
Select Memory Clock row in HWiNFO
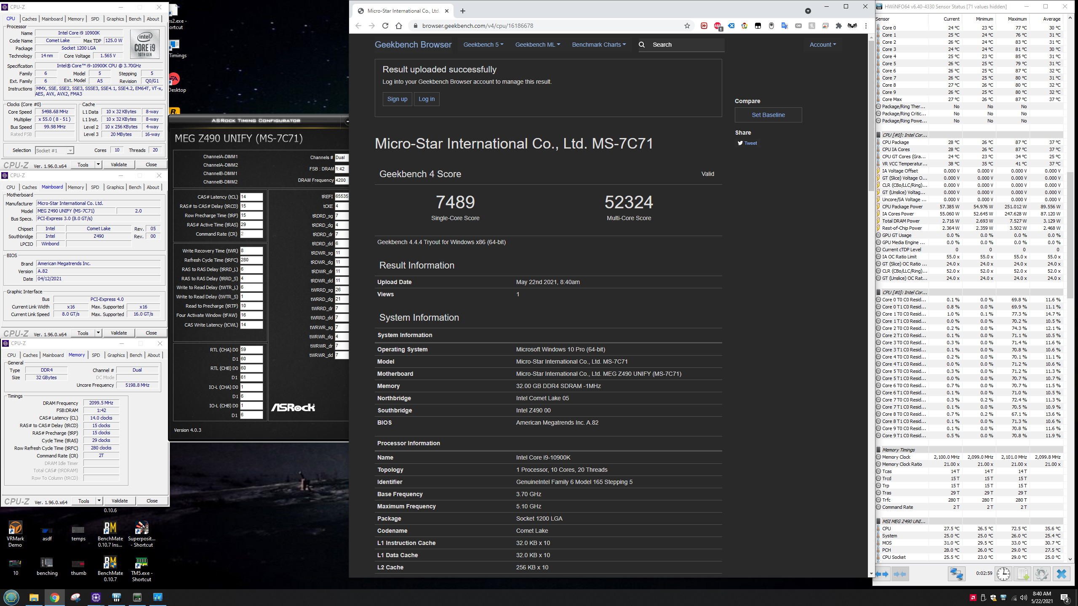(x=969, y=457)
